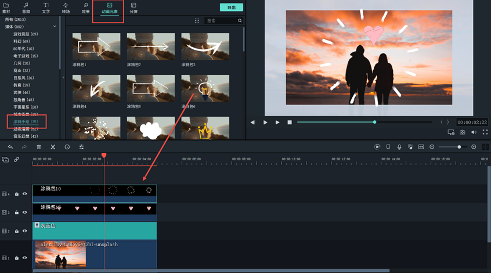Image resolution: width=491 pixels, height=273 pixels.
Task: Click the 导出 export button
Action: [x=232, y=8]
